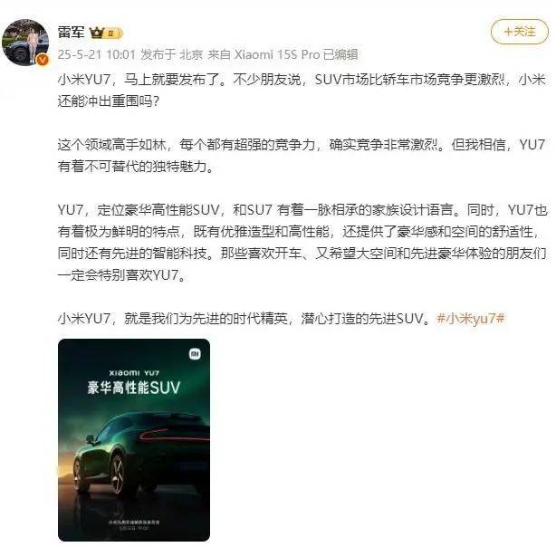The height and width of the screenshot is (547, 556).
Task: Click the level II member badge
Action: (x=113, y=34)
